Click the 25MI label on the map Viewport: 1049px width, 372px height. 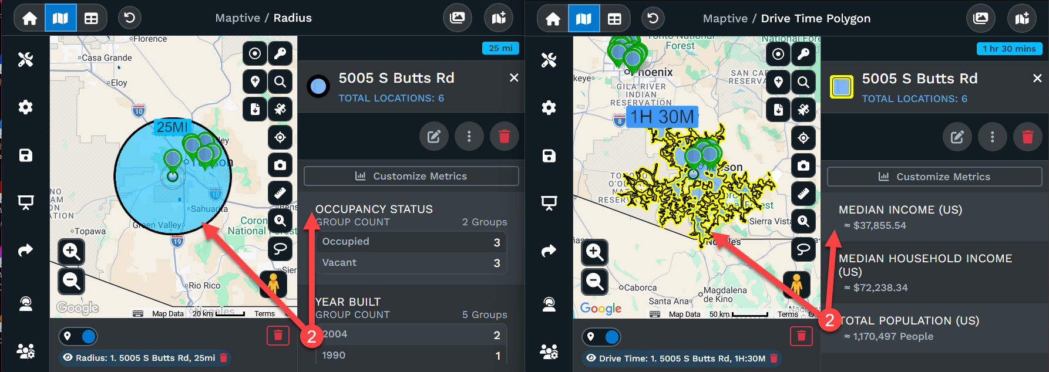coord(173,127)
